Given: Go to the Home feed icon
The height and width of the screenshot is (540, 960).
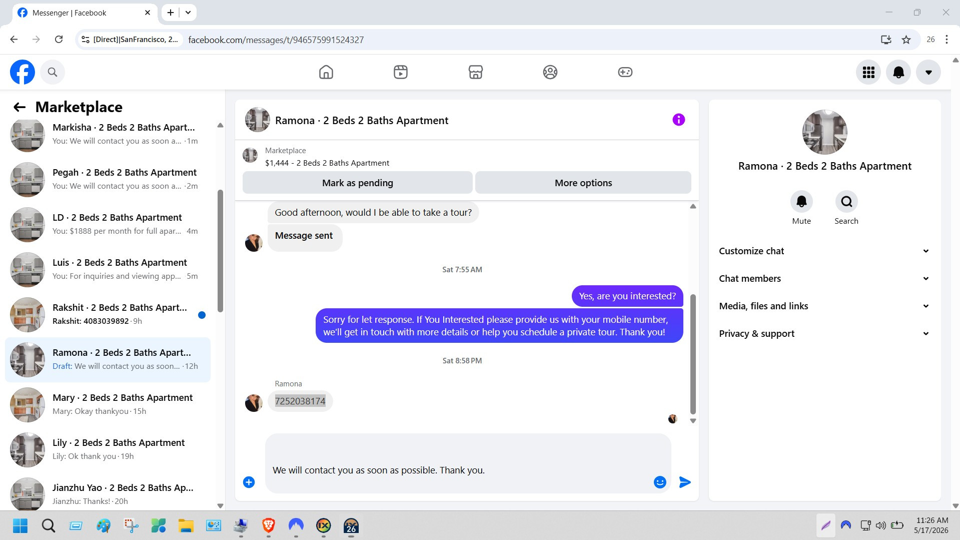Looking at the screenshot, I should [x=326, y=72].
